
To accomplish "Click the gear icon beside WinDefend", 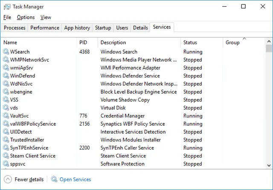I will [x=6, y=76].
